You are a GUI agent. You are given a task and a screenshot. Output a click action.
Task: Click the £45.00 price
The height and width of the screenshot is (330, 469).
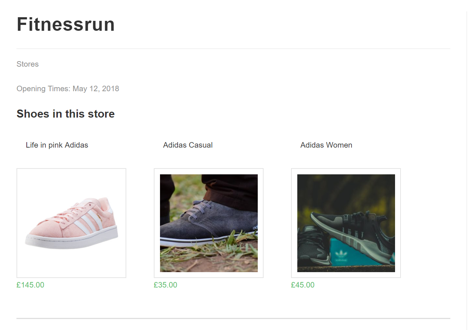303,285
